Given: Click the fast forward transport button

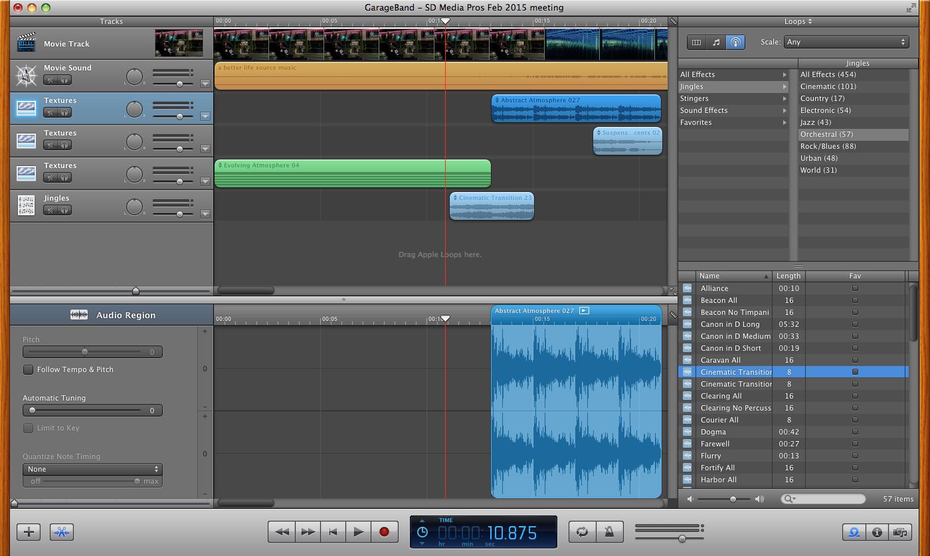Looking at the screenshot, I should pyautogui.click(x=308, y=532).
